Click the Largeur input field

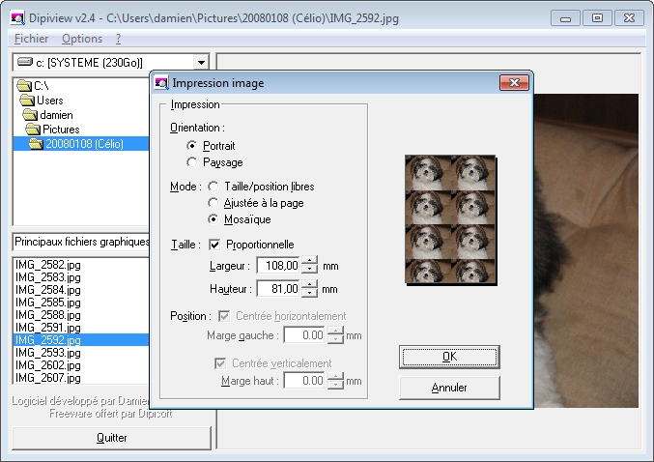278,265
